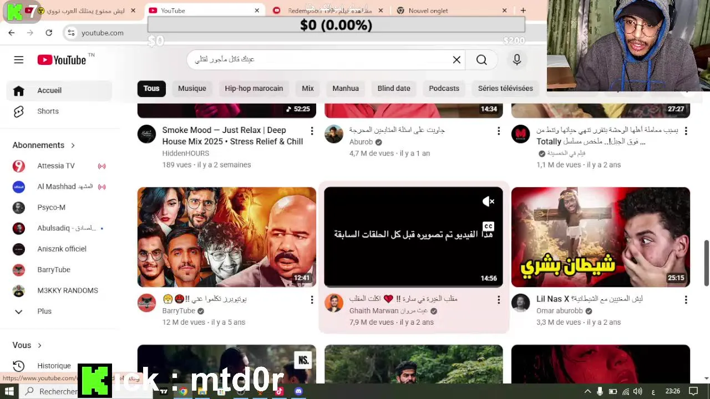Open Attessia TV subscription
Screen dimensions: 710x399
[59, 166]
